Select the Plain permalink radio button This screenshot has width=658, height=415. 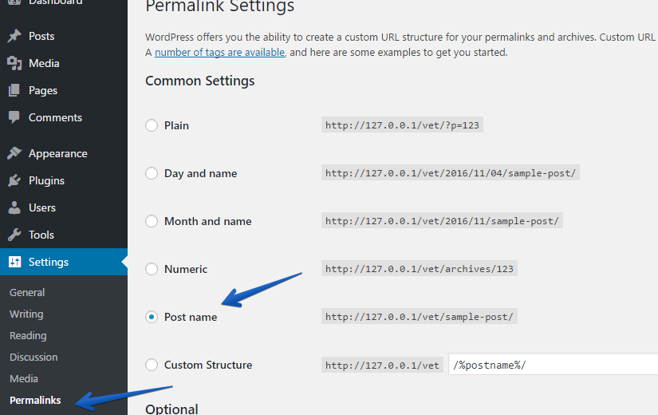tap(152, 125)
